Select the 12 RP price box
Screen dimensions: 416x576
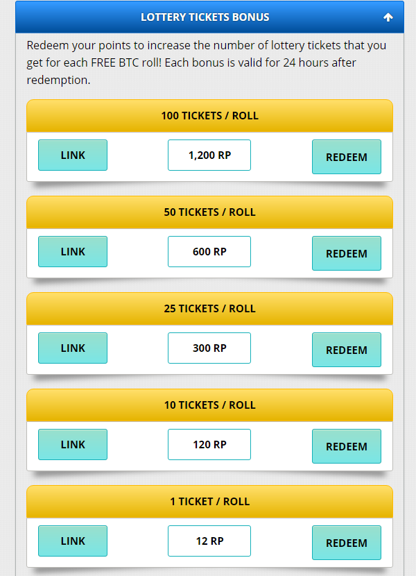click(209, 541)
